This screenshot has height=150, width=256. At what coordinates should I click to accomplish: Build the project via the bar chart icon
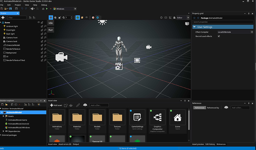[x=43, y=8]
